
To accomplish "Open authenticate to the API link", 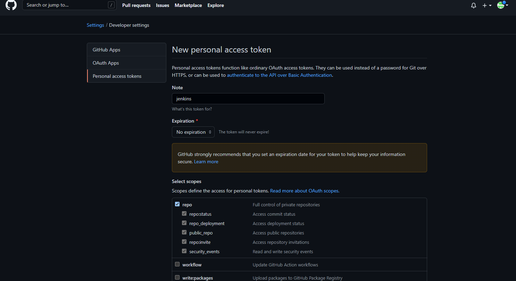I will coord(280,75).
